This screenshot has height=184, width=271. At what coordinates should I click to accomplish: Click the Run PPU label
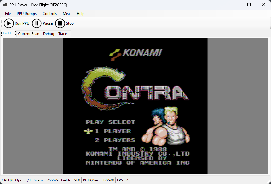coord(22,23)
